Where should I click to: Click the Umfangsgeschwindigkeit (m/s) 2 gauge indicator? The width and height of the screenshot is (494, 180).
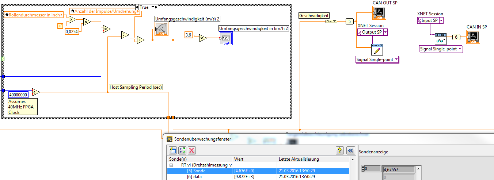point(161,29)
